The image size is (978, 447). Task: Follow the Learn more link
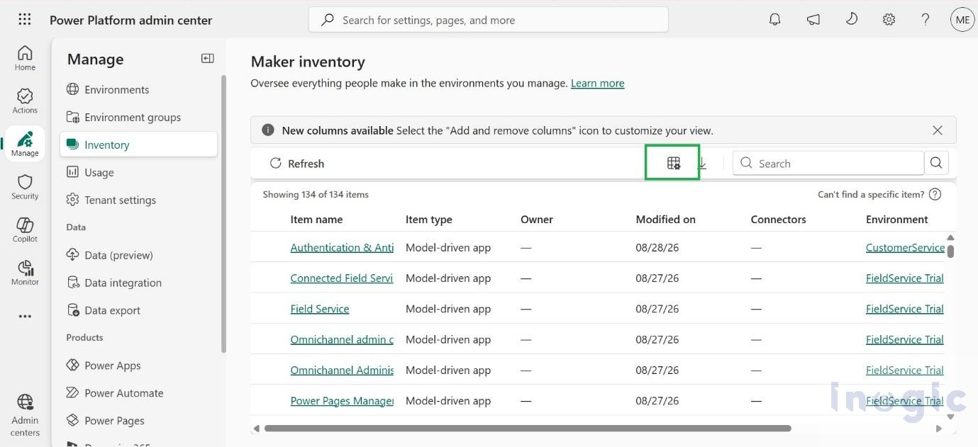pos(598,83)
